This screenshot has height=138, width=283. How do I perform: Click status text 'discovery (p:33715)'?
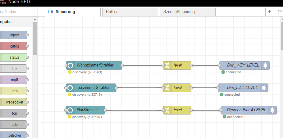(87, 95)
